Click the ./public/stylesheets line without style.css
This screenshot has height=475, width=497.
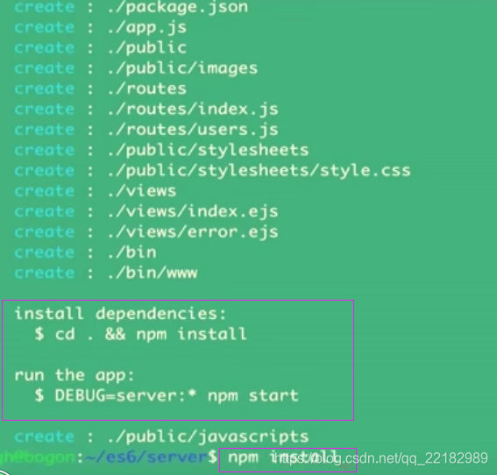click(208, 150)
